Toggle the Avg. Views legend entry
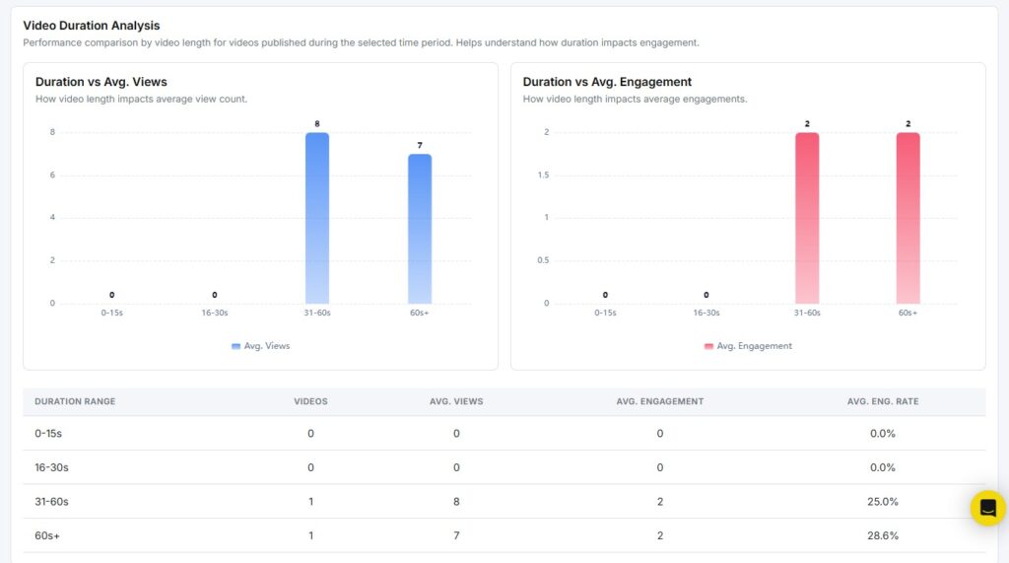Viewport: 1009px width, 563px height. click(260, 346)
